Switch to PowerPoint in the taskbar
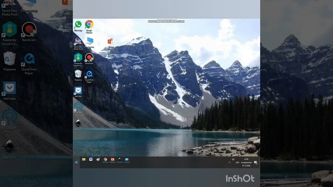The height and width of the screenshot is (187, 333). [112, 159]
